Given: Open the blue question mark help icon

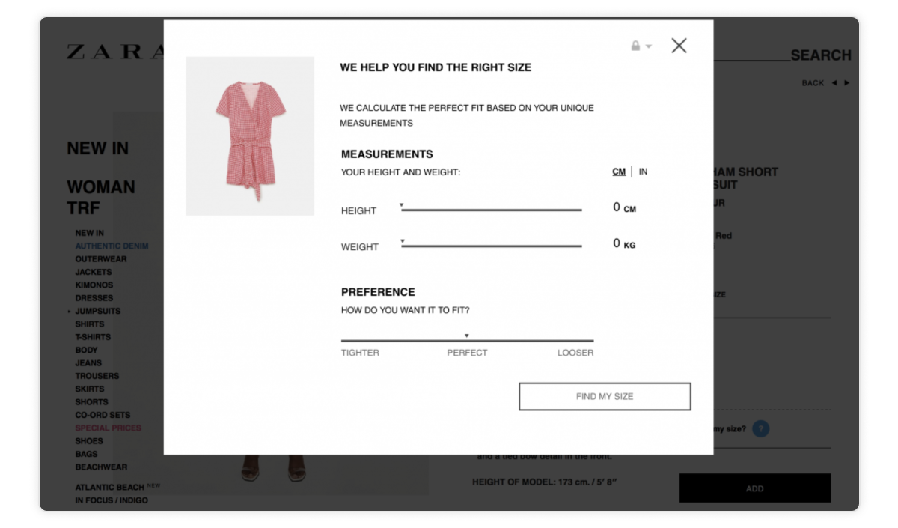Looking at the screenshot, I should pyautogui.click(x=761, y=428).
